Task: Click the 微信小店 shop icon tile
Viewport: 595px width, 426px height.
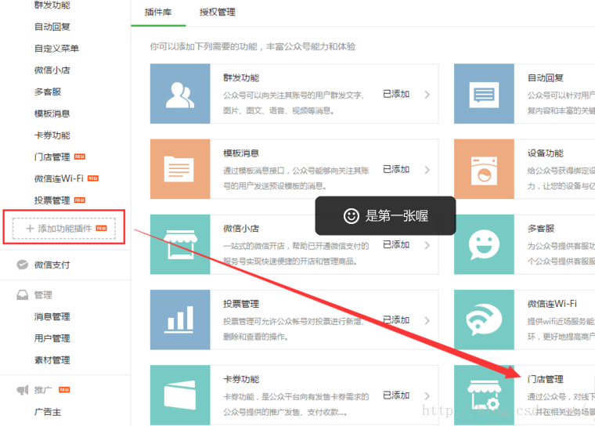Action: pos(180,244)
